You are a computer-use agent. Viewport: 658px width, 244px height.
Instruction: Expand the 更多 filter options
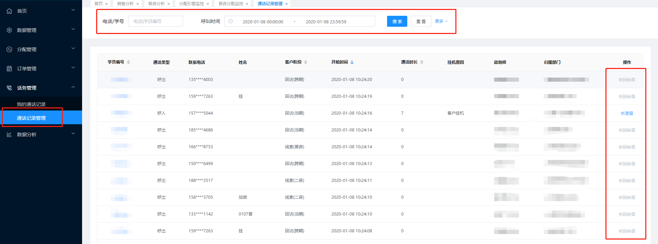click(441, 21)
